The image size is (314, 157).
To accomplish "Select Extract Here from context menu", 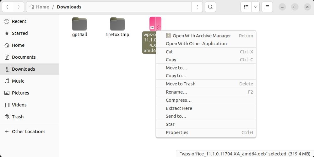I will pyautogui.click(x=179, y=108).
